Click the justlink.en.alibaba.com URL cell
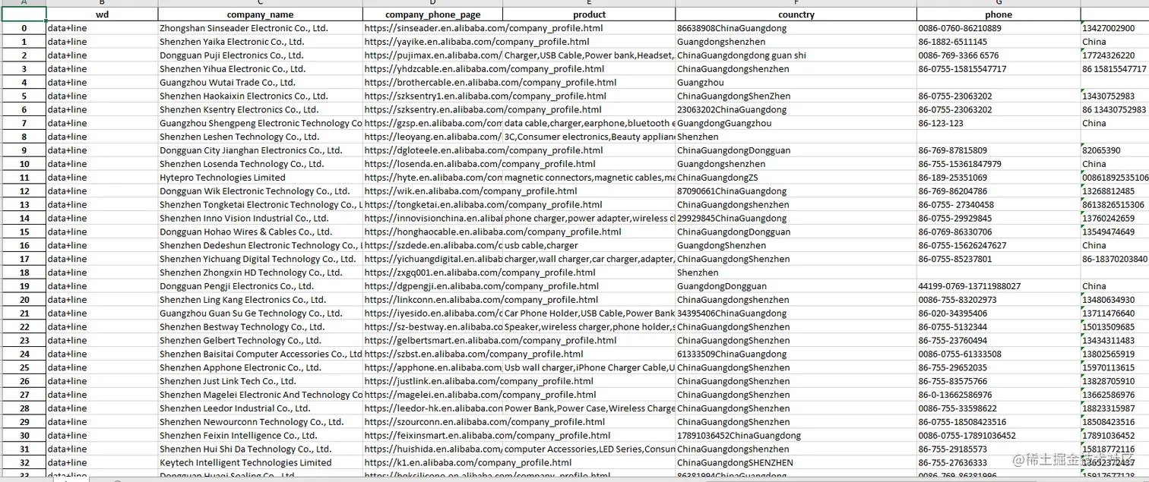The height and width of the screenshot is (482, 1149). coord(432,381)
